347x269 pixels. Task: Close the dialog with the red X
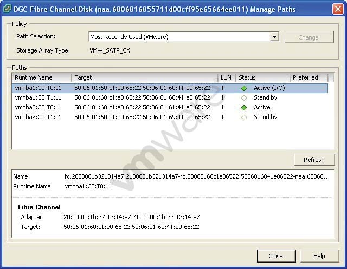point(338,9)
